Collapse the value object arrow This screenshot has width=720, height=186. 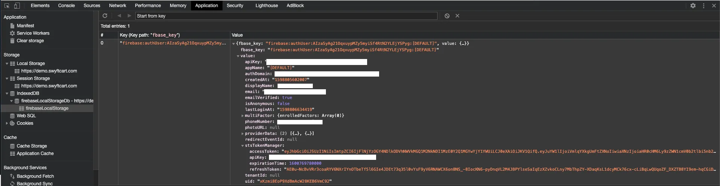click(x=238, y=56)
